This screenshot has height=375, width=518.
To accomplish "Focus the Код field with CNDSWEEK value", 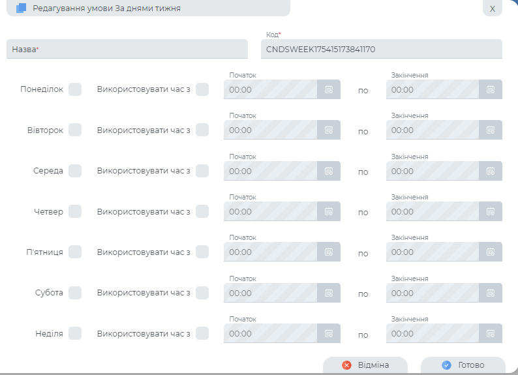I will [381, 49].
